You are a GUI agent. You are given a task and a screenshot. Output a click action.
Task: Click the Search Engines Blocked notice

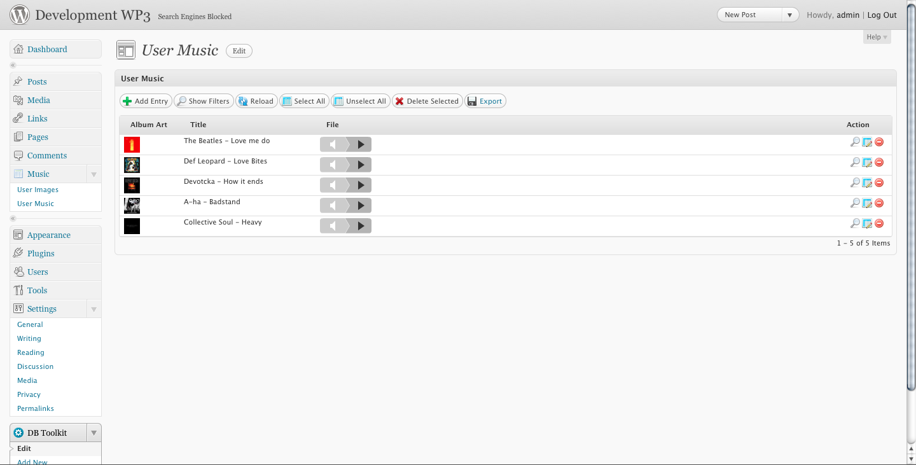[195, 17]
